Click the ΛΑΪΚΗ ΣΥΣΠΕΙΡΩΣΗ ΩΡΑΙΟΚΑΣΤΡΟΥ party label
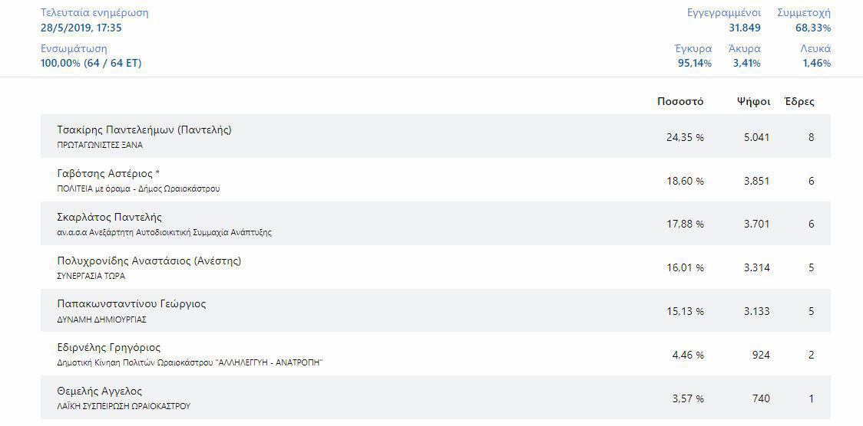The width and height of the screenshot is (863, 426). pos(124,406)
